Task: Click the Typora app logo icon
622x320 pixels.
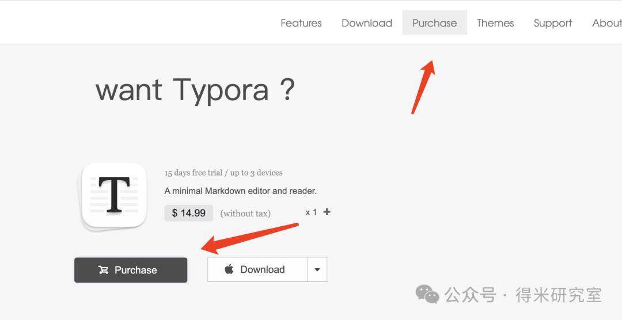Action: pyautogui.click(x=114, y=196)
